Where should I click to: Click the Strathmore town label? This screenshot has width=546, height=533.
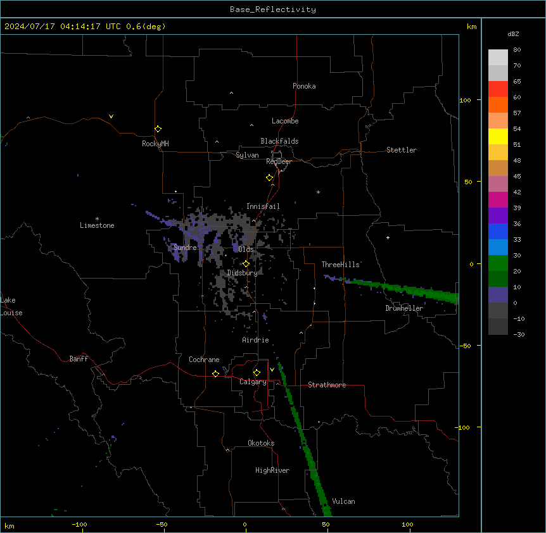(x=327, y=385)
